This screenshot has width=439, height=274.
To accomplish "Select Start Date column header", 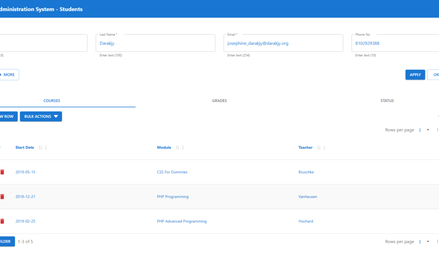I will pyautogui.click(x=25, y=148).
